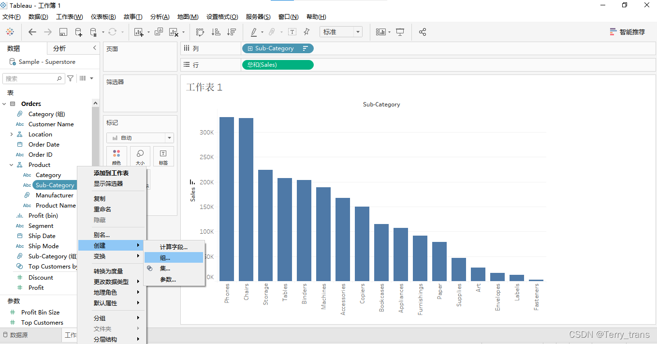Click the Size marks card button
The image size is (657, 344).
coord(140,156)
